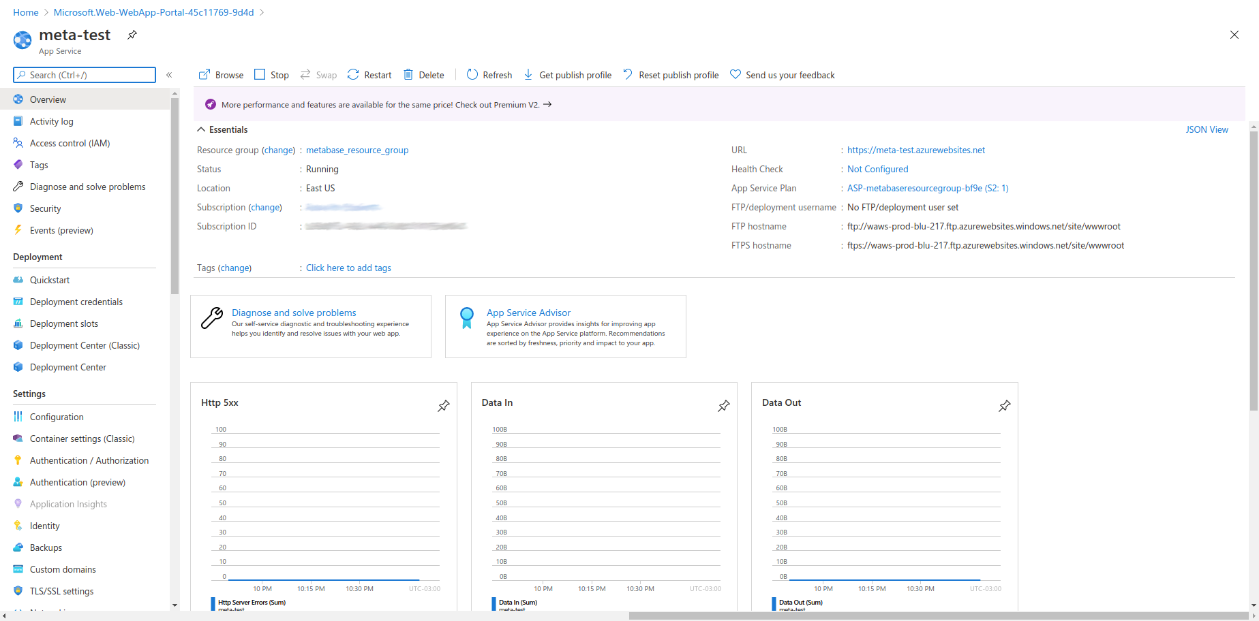Open Diagnose and solve problems in sidebar
Screen dimensions: 1259x621
(85, 187)
